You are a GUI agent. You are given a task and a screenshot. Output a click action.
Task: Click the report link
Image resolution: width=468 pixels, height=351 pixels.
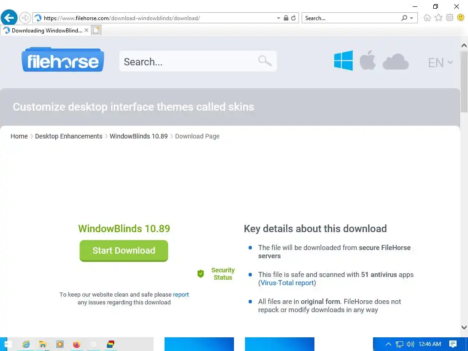point(181,295)
